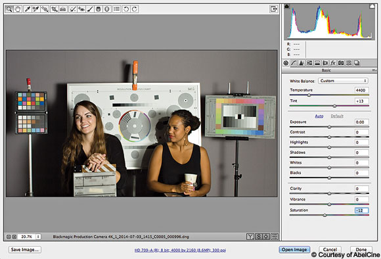Select the White Balance eyedropper tool
Viewport: 381px width, 259px height.
(x=28, y=9)
